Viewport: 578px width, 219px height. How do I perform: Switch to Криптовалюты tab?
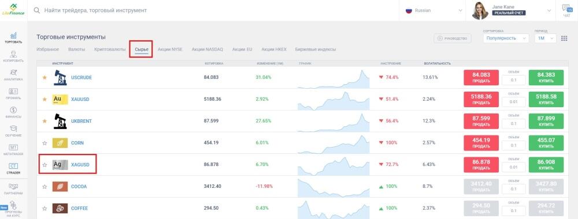[x=110, y=49]
